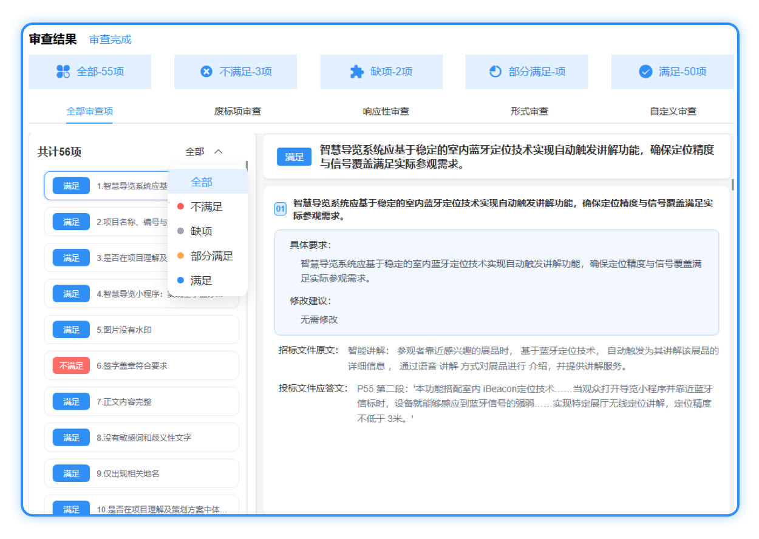Screen dimensions: 759x539
Task: Click the pie chart icon for 部分满足
Action: point(495,72)
